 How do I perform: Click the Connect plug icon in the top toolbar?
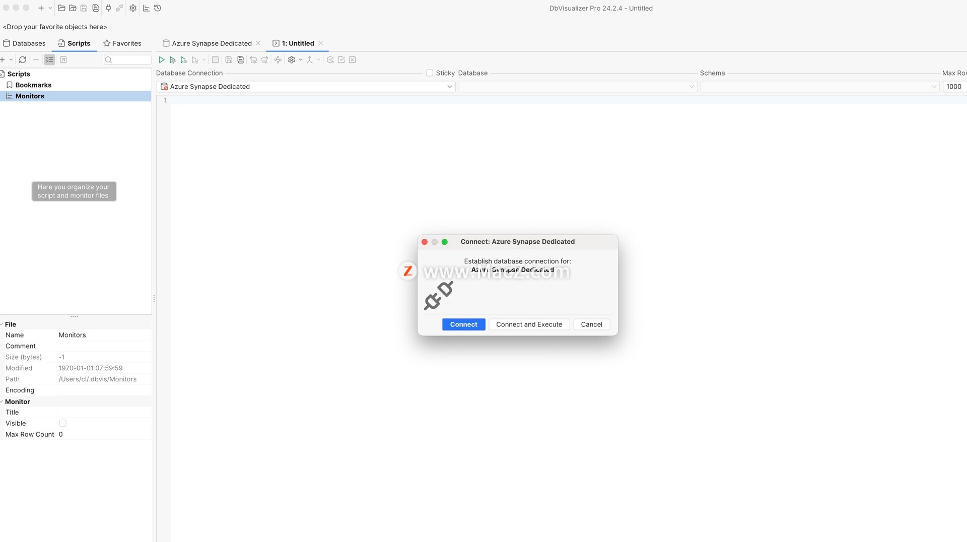pyautogui.click(x=108, y=8)
